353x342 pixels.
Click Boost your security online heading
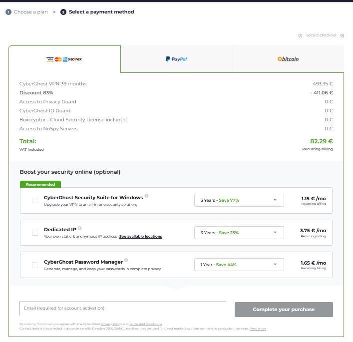70,172
